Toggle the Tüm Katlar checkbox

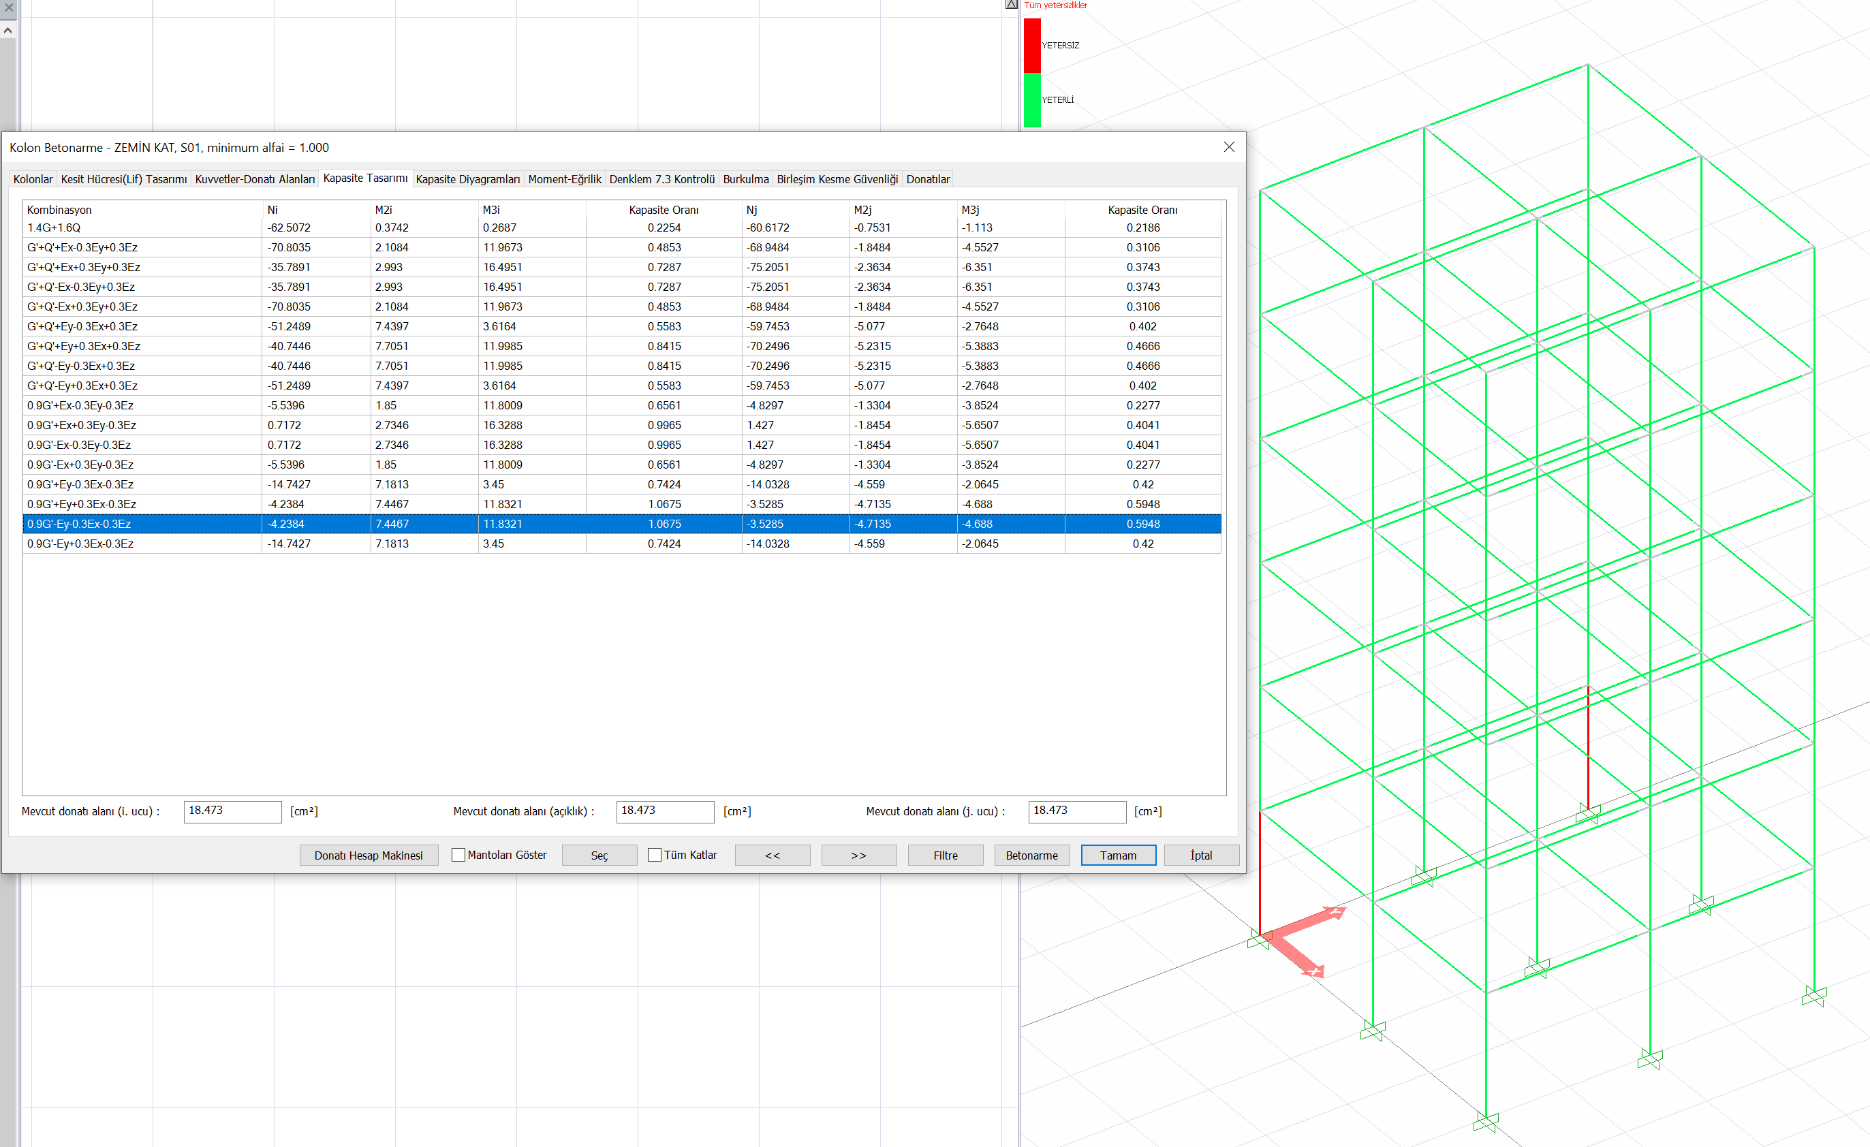click(654, 855)
